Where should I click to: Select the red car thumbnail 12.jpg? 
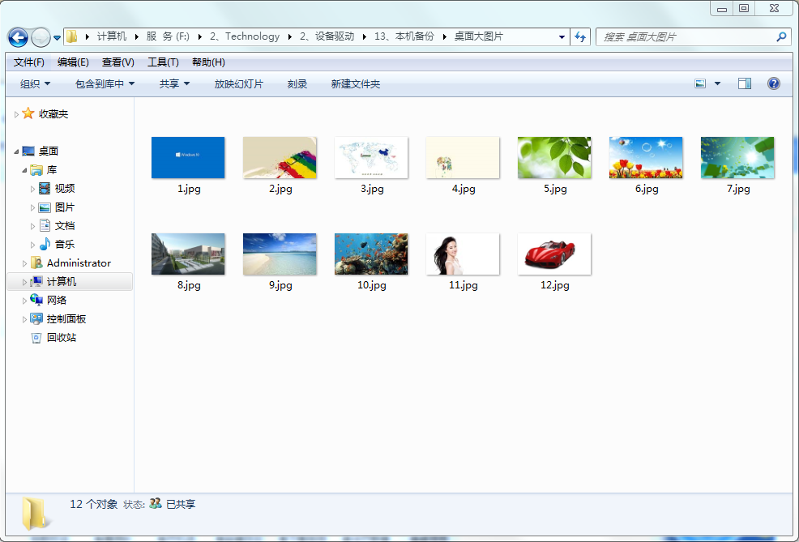pos(554,254)
